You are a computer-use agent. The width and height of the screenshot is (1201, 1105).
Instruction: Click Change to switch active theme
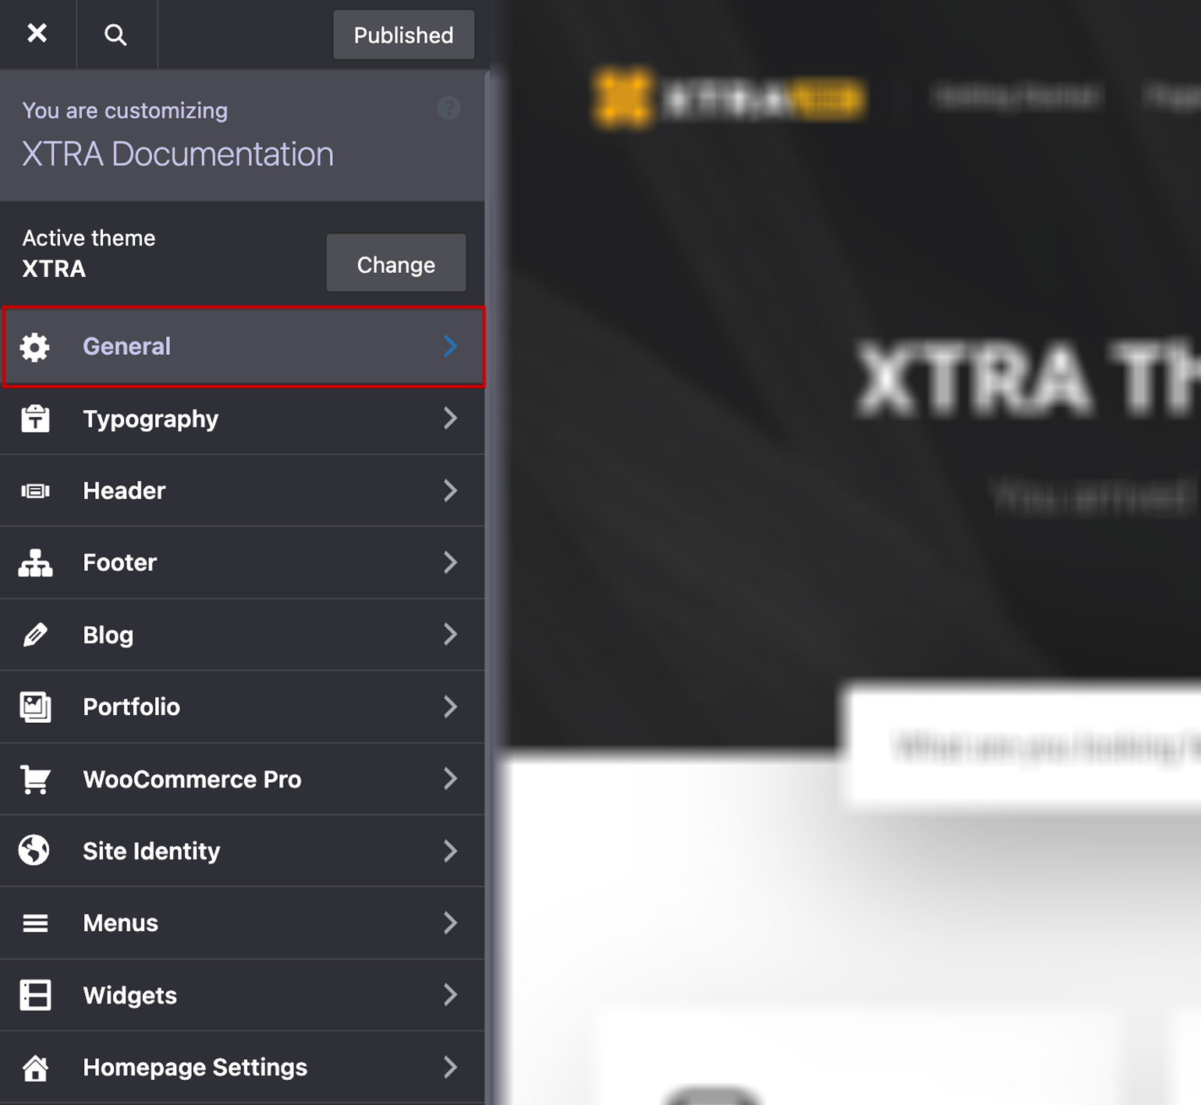tap(395, 264)
